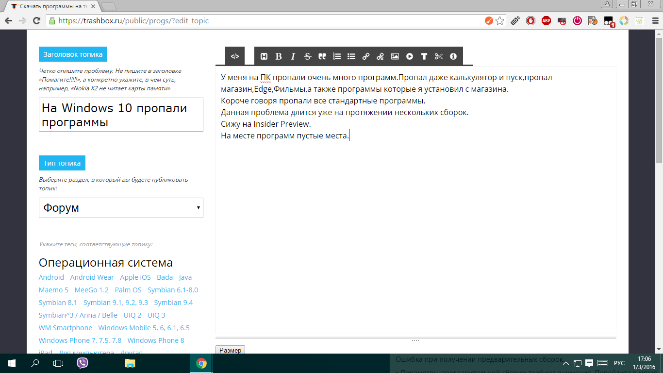Image resolution: width=663 pixels, height=373 pixels.
Task: Open editor info icon
Action: point(453,56)
